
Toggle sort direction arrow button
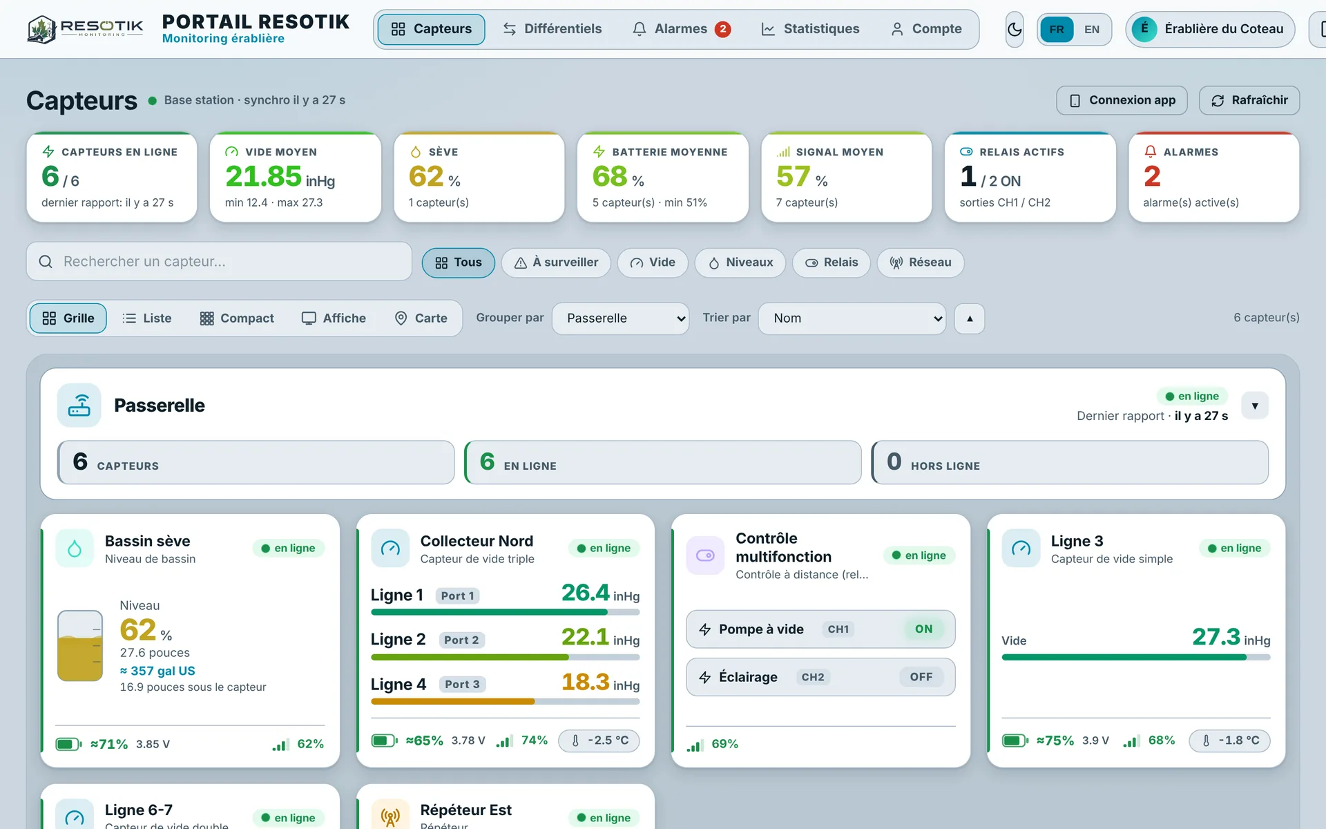tap(970, 318)
